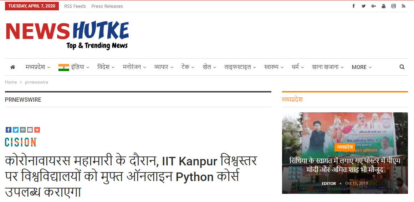Image resolution: width=414 pixels, height=202 pixels.
Task: Open the Twitter icon in top bar
Action: [x=364, y=6]
